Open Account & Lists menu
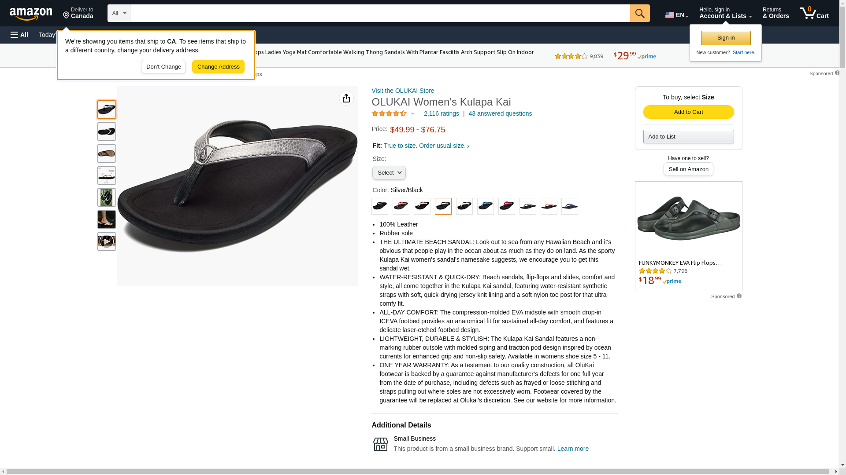Image resolution: width=846 pixels, height=475 pixels. point(725,13)
